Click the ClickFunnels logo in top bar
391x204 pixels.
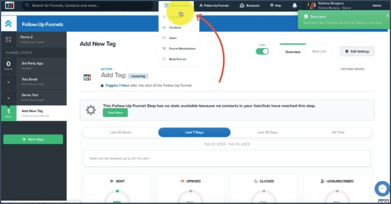[9, 5]
